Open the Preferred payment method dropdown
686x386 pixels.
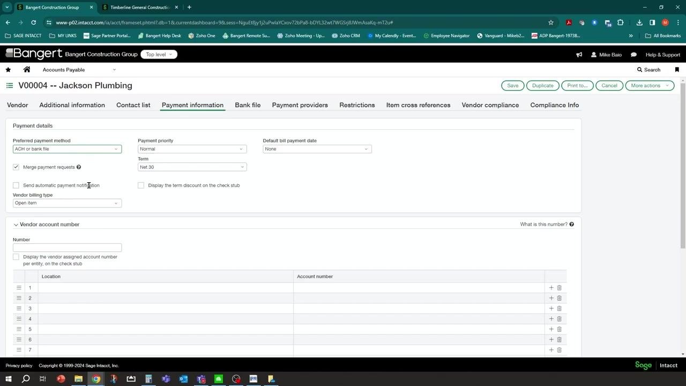(67, 149)
